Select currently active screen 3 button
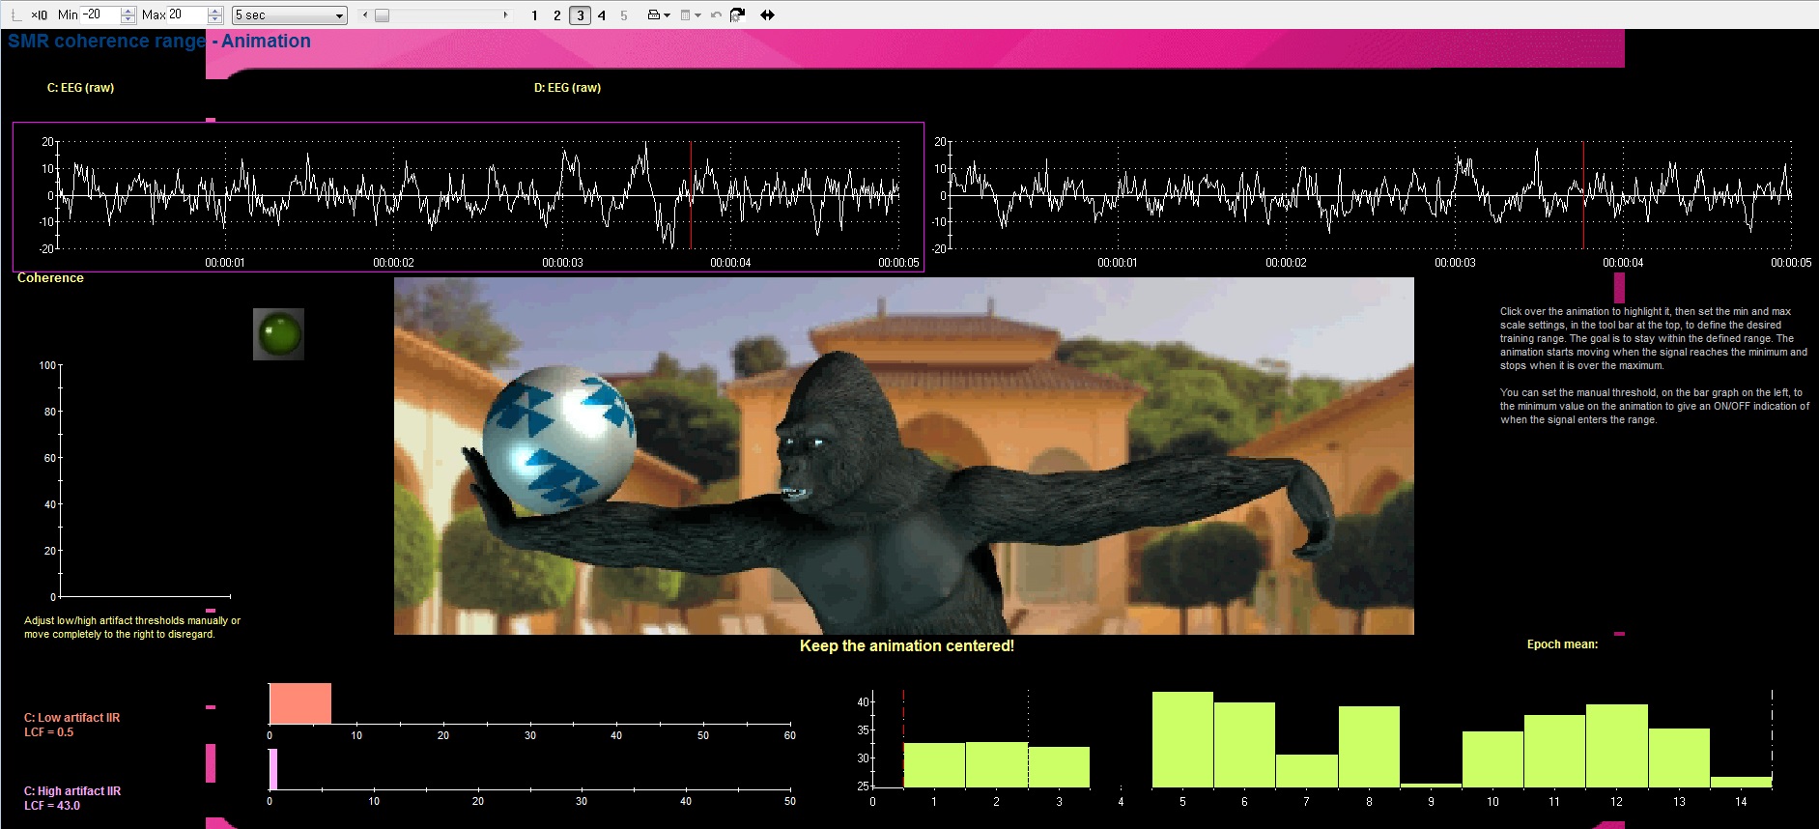1819x829 pixels. (x=580, y=15)
